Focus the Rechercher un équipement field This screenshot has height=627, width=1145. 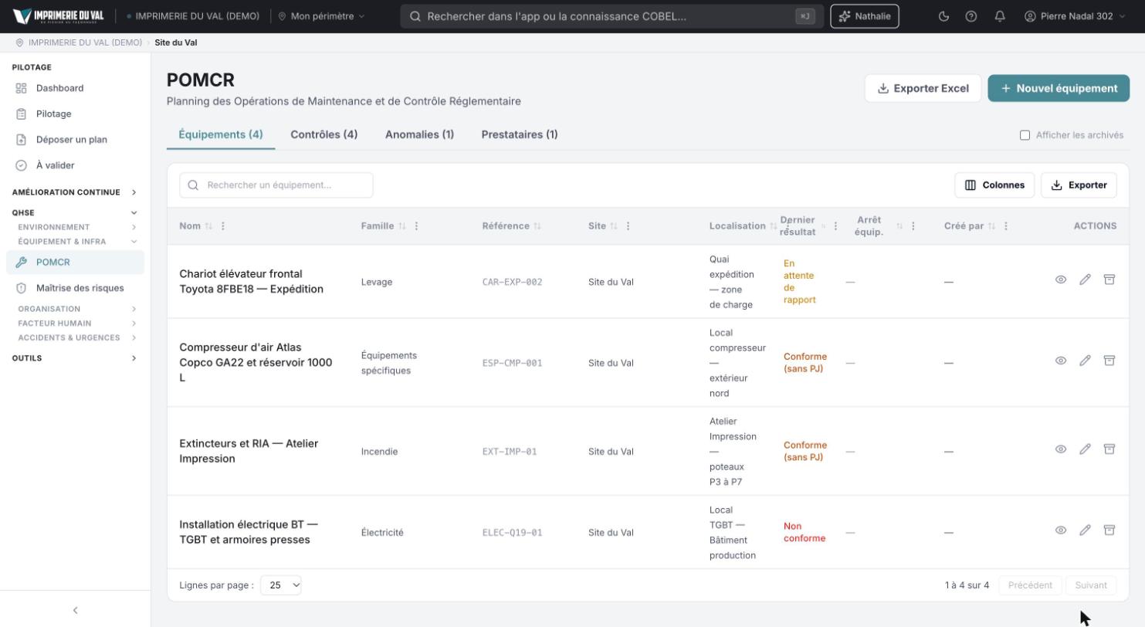click(276, 185)
